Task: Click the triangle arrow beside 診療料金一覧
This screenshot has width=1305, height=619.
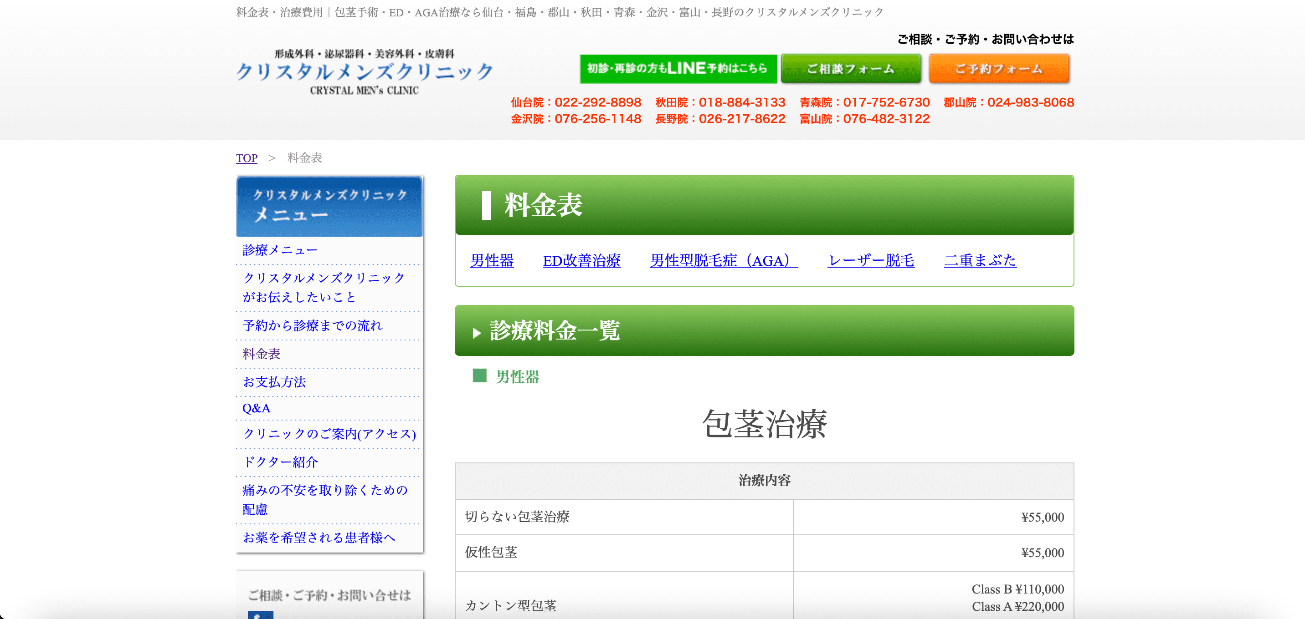Action: [476, 333]
